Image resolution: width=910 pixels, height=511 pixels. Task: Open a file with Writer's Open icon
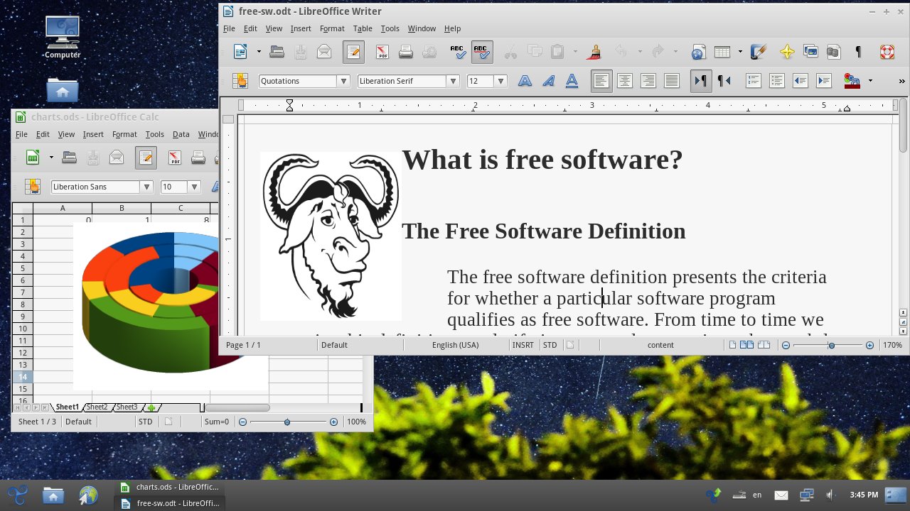277,51
